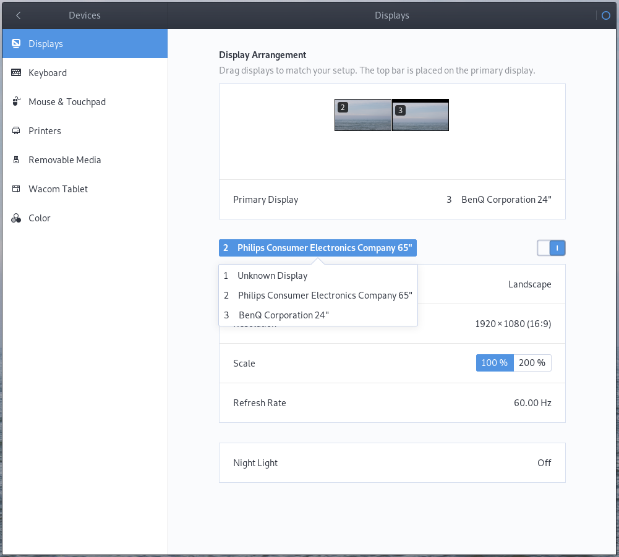Click the Mouse & Touchpad icon
This screenshot has width=619, height=557.
click(17, 102)
